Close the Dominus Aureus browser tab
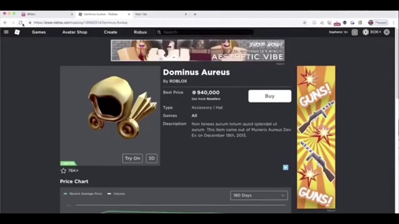 tap(129, 14)
